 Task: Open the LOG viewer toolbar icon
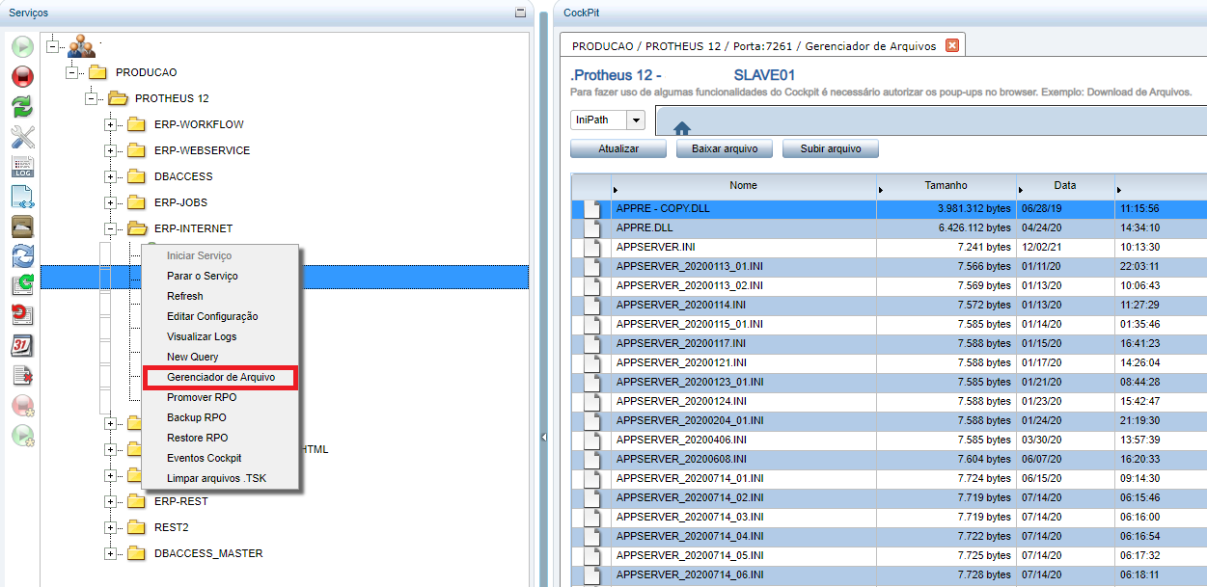pyautogui.click(x=22, y=167)
